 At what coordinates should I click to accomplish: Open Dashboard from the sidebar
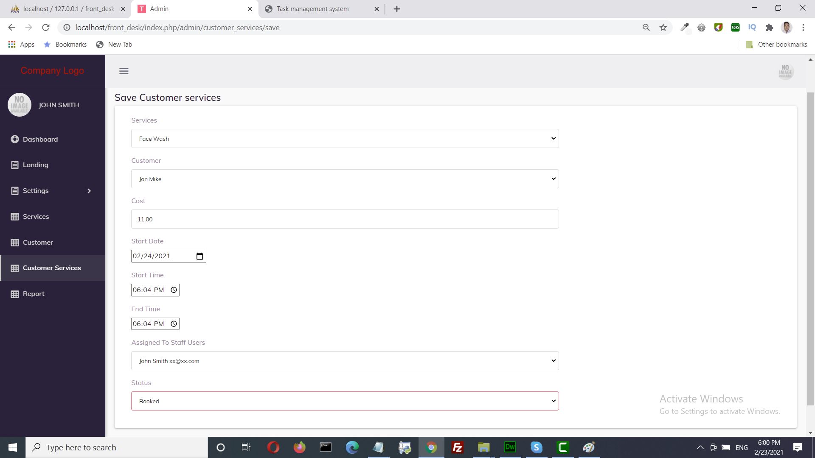click(x=40, y=140)
